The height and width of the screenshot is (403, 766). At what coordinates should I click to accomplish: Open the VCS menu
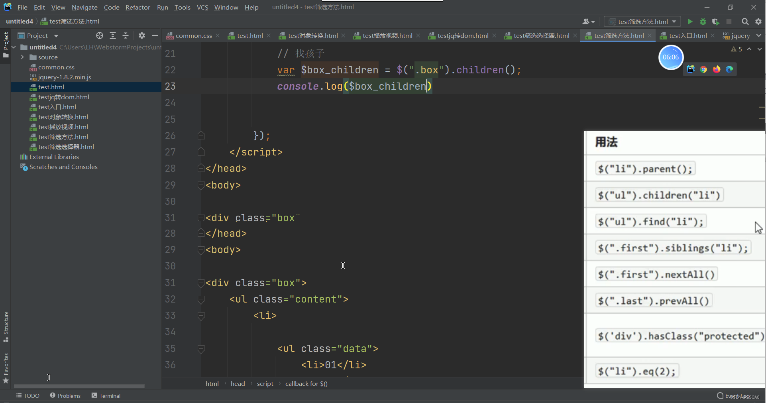[202, 7]
